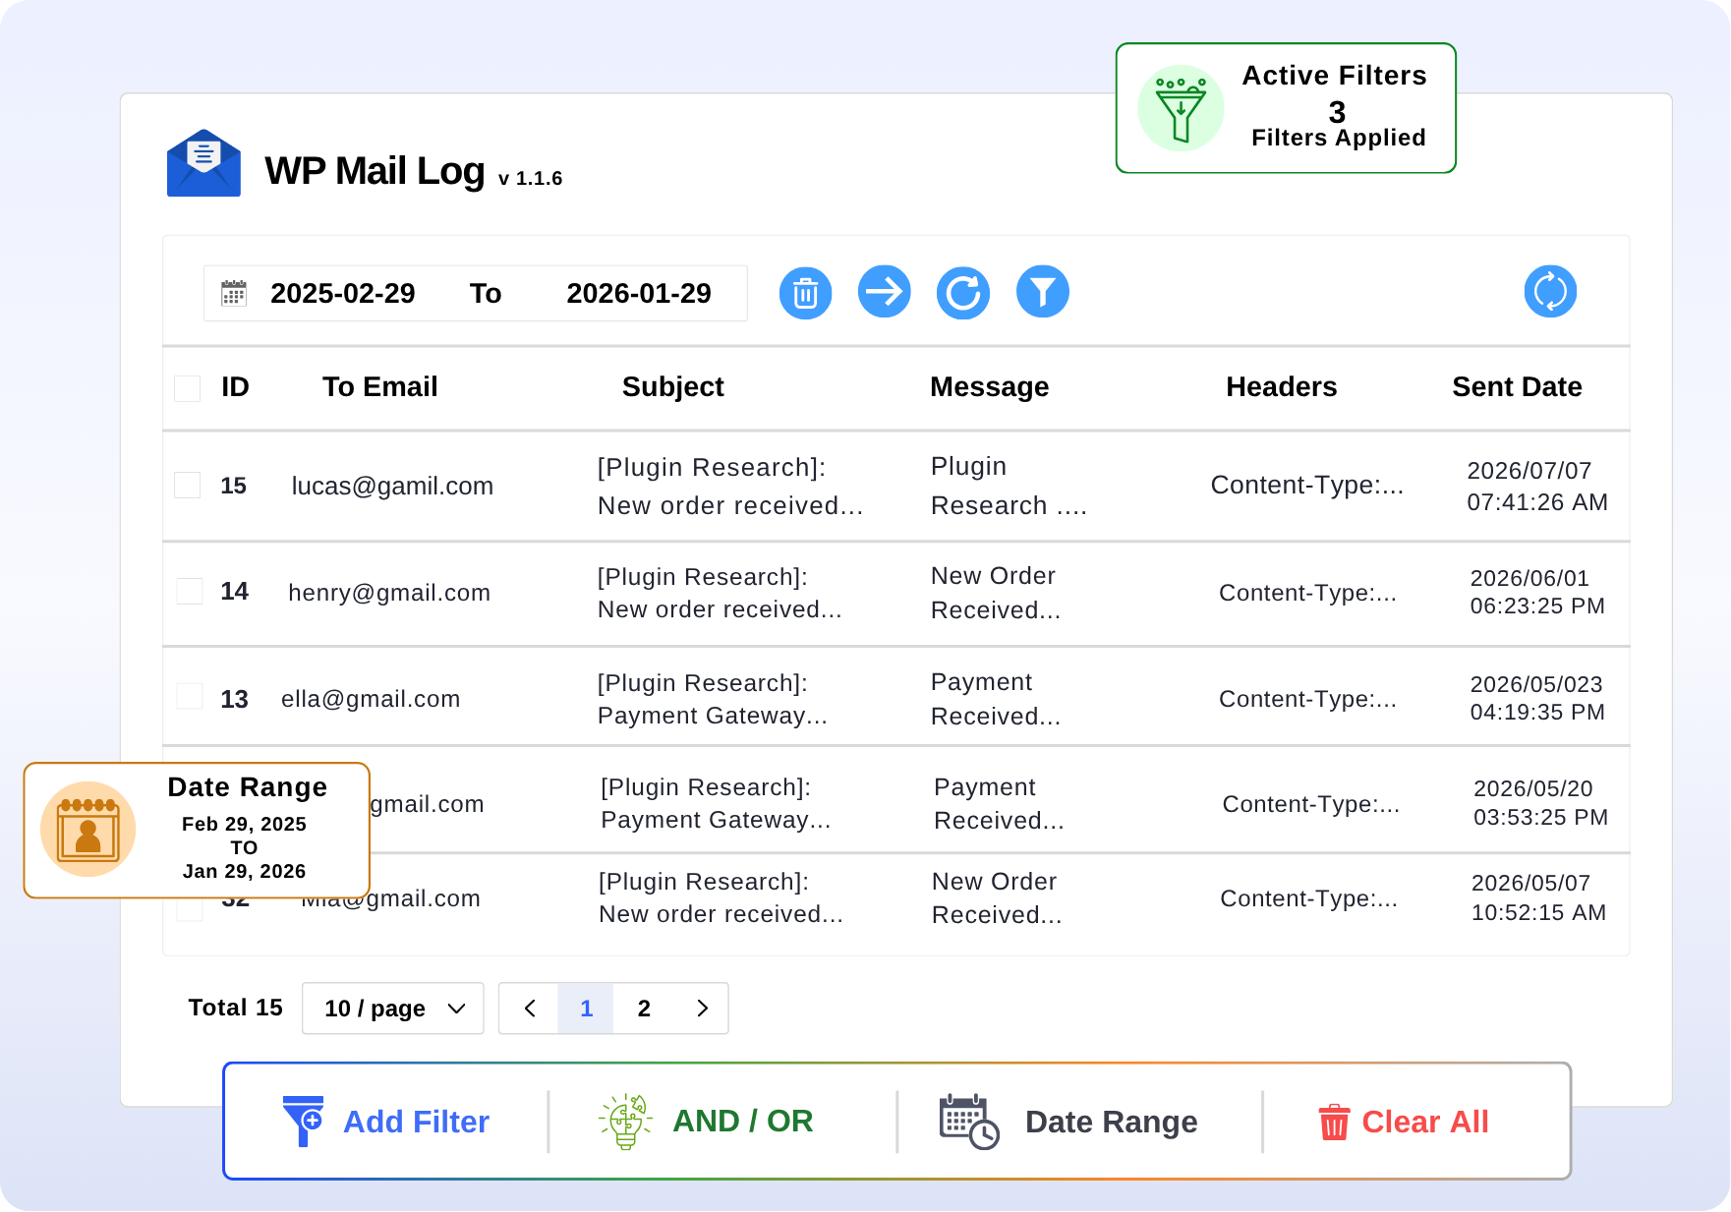The height and width of the screenshot is (1212, 1731).
Task: Click henry@gmail.com email cell
Action: (x=389, y=593)
